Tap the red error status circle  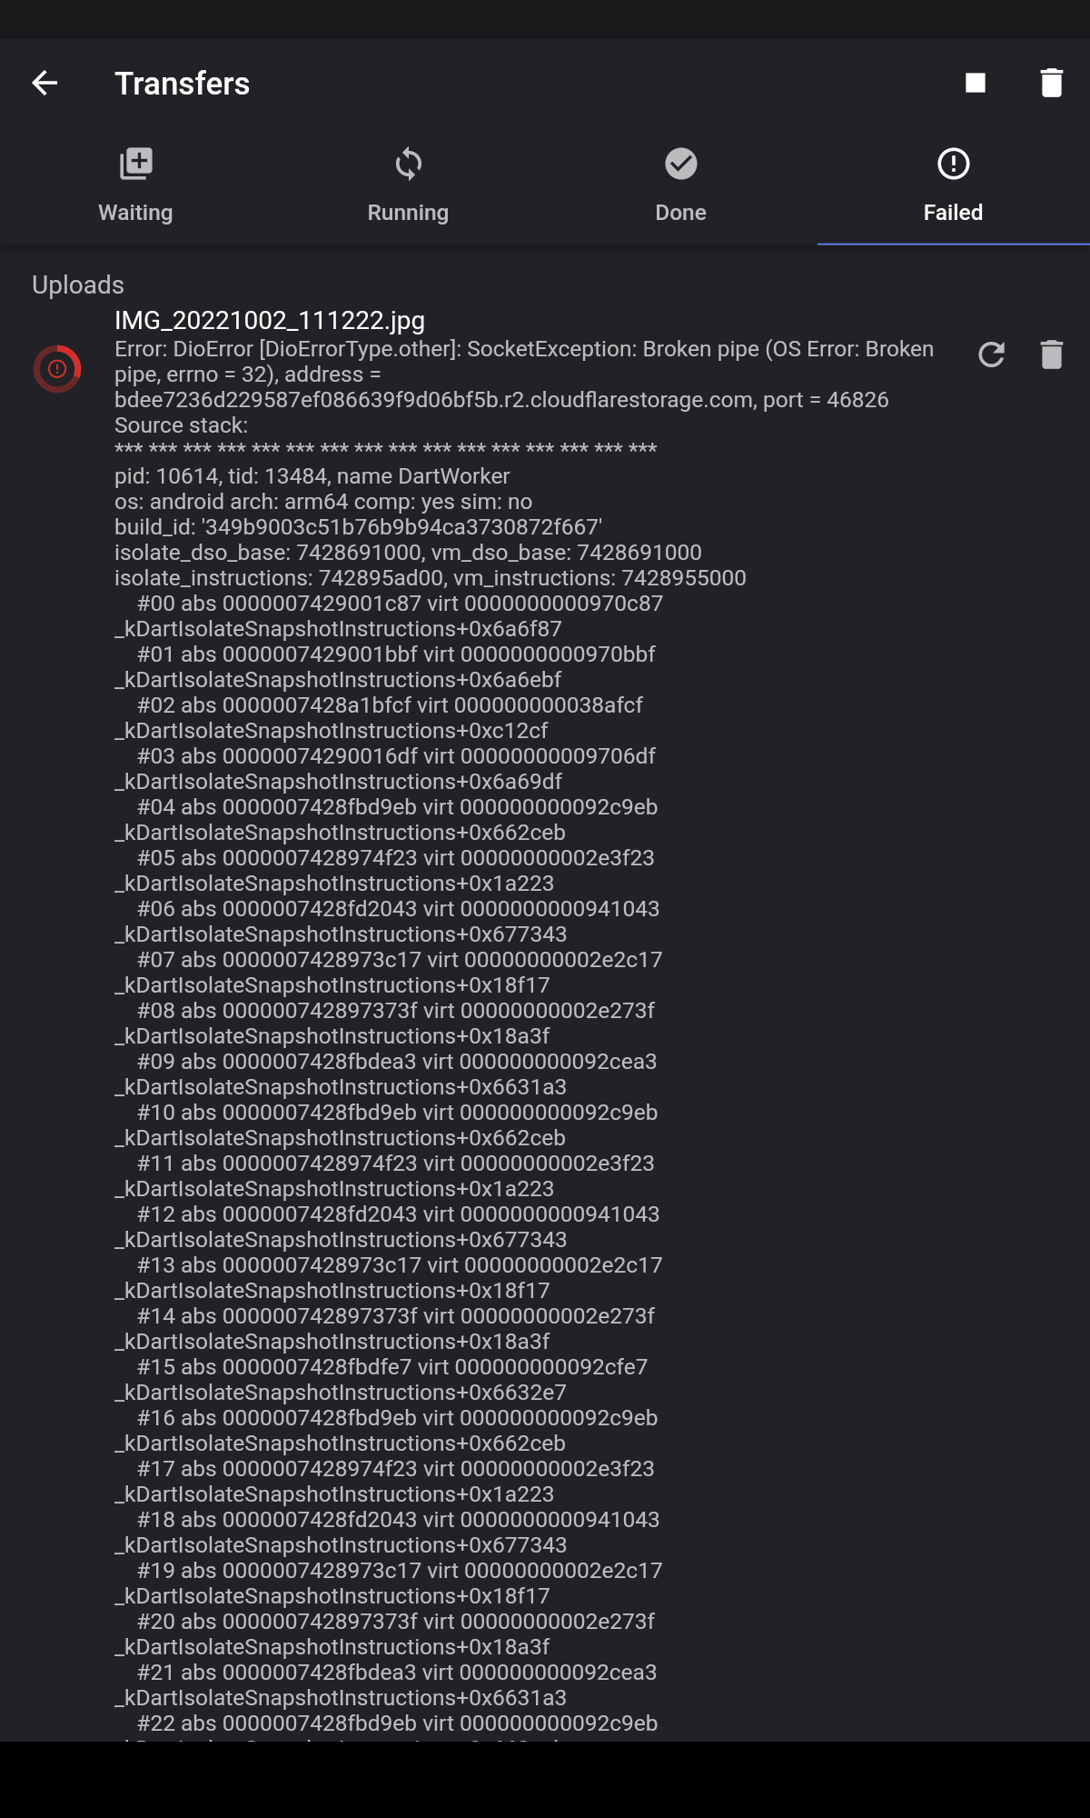click(57, 368)
